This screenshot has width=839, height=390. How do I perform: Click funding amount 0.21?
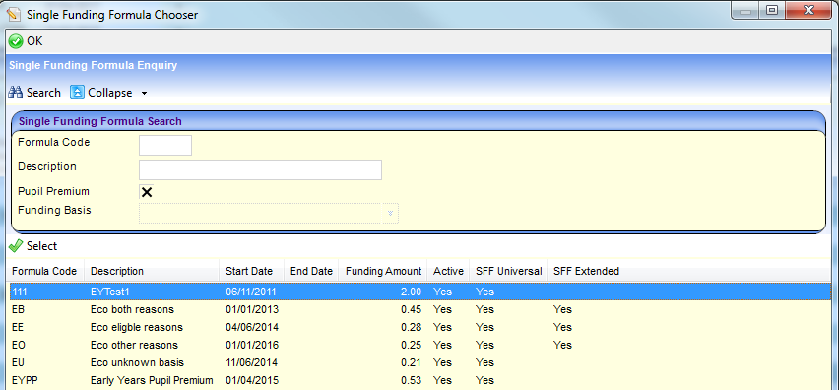(411, 362)
